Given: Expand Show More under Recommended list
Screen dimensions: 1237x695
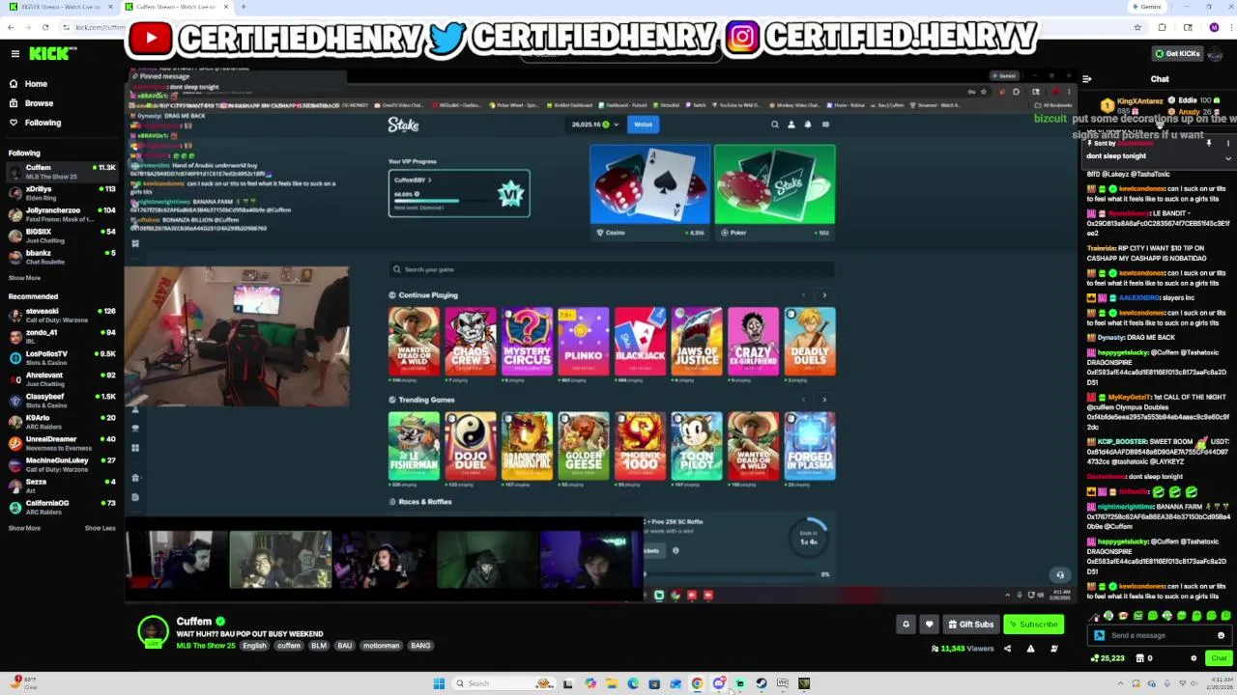Looking at the screenshot, I should 24,528.
